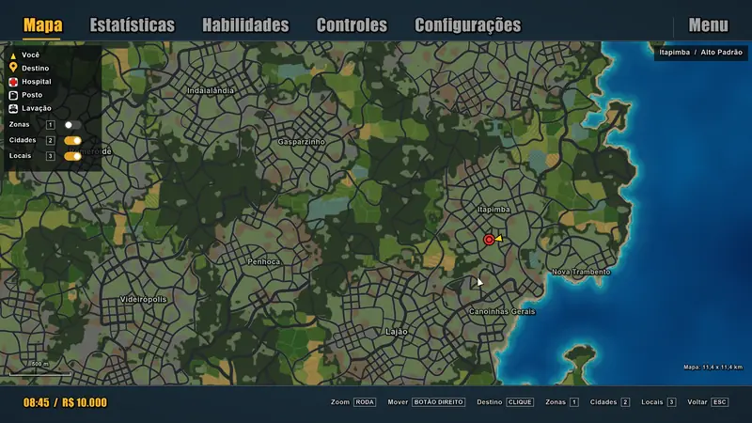Select the Indaialândia city label
The height and width of the screenshot is (423, 752).
click(211, 90)
